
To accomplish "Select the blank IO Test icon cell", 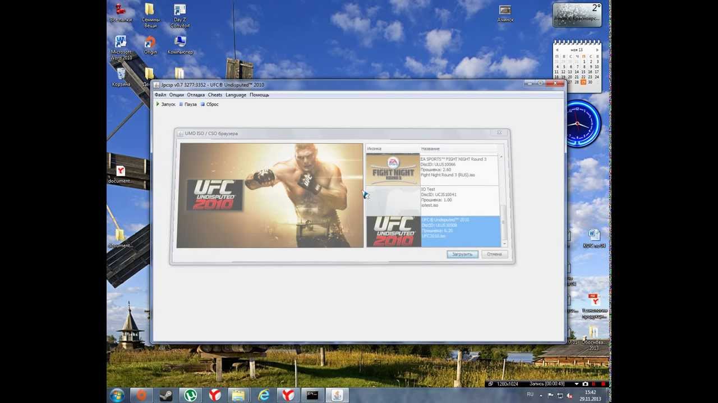I will click(393, 201).
